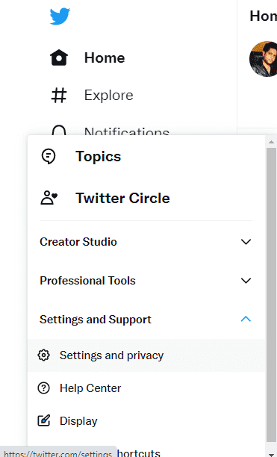Expand the Creator Studio chevron
Screen dimensions: 277x457
[x=246, y=242]
